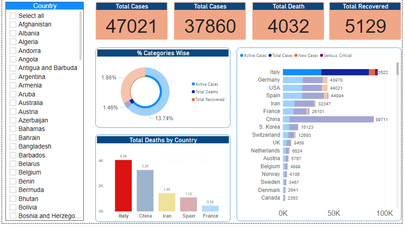Viewport: 405px width, 227px height.
Task: Enable the Bermuda checkbox
Action: 13,190
